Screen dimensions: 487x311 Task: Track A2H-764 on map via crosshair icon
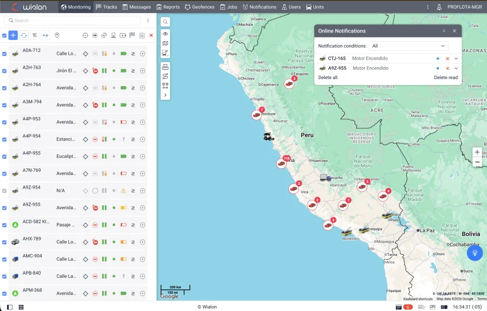point(85,88)
